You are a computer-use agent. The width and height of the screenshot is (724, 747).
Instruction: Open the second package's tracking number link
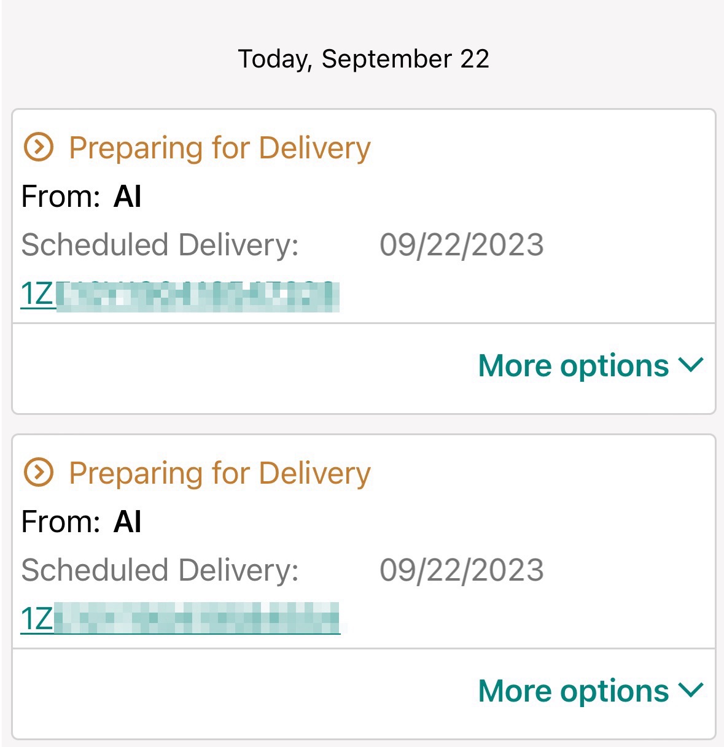[x=180, y=619]
